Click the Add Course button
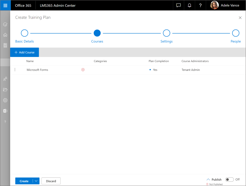The image size is (246, 186). [24, 52]
